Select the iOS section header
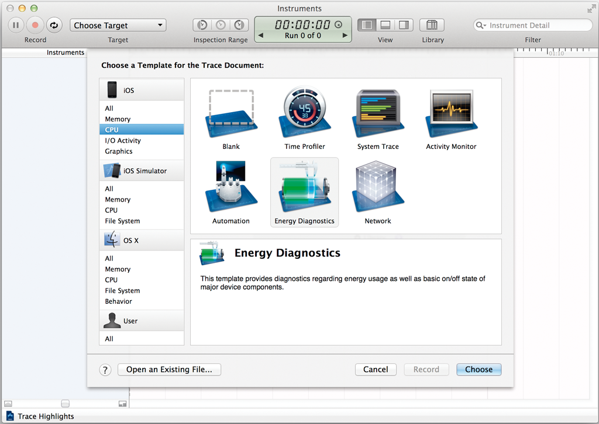This screenshot has width=599, height=424. pyautogui.click(x=142, y=90)
